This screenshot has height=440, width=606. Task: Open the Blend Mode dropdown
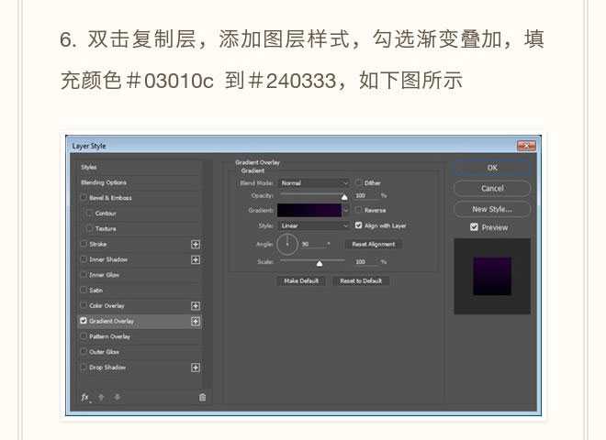click(x=314, y=183)
